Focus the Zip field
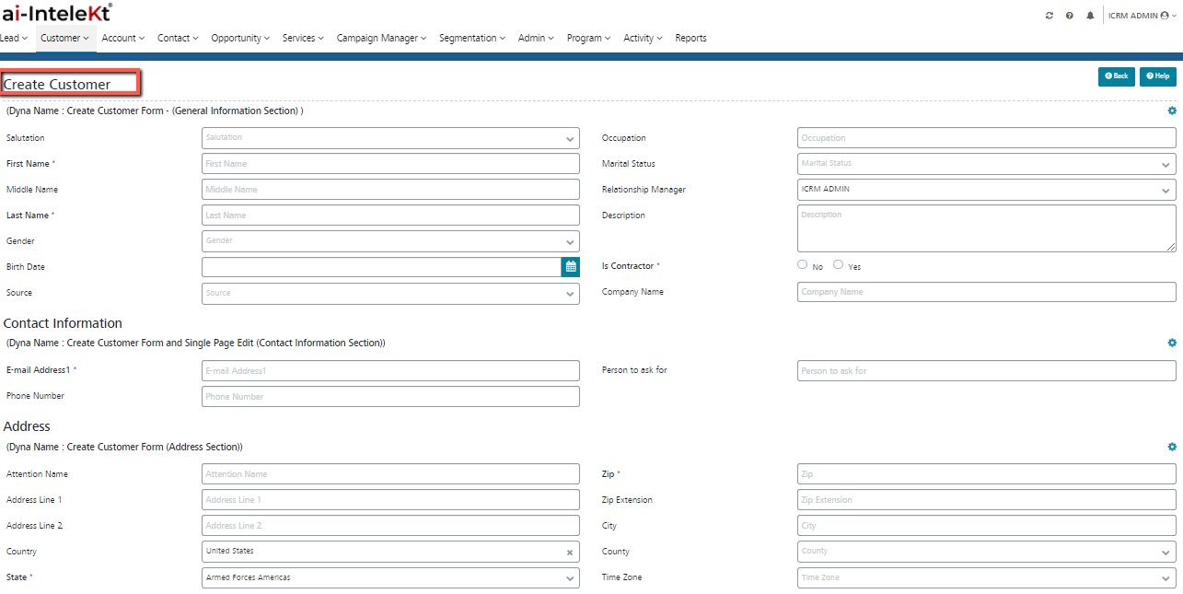The height and width of the screenshot is (594, 1183). 987,474
